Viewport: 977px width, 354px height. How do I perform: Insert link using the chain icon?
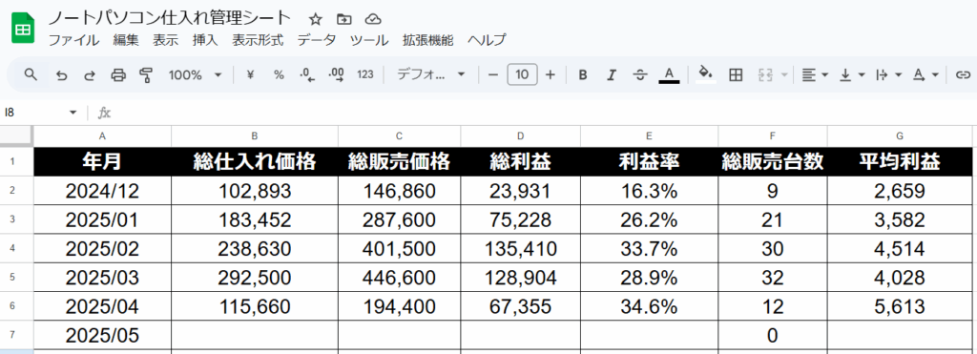(x=963, y=74)
